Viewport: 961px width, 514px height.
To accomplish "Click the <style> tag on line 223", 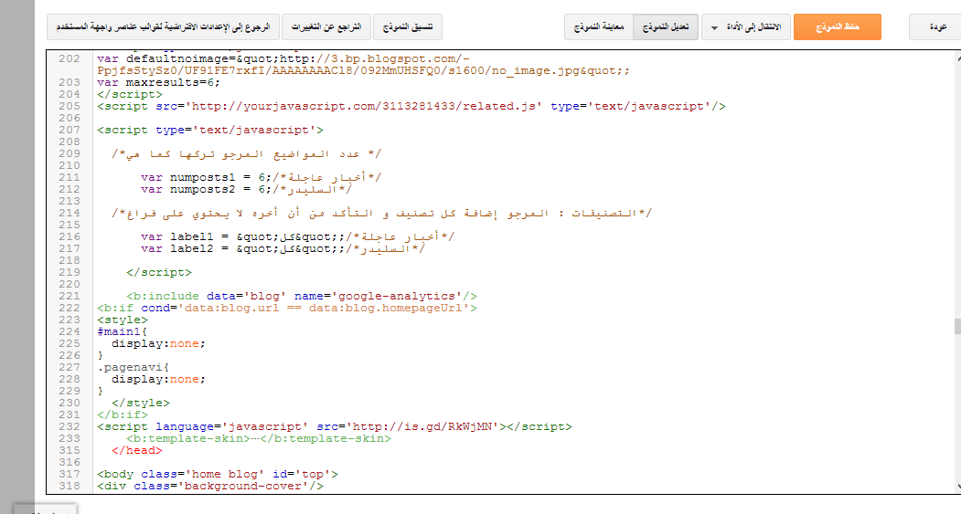I will (x=123, y=320).
